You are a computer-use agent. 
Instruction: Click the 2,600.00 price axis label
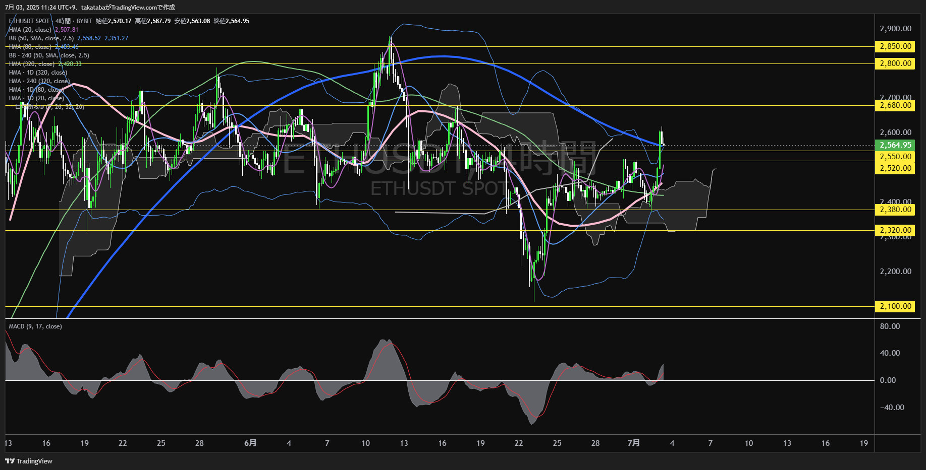tap(895, 132)
